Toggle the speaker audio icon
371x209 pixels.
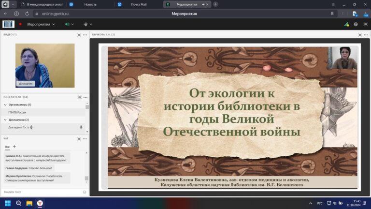click(67, 24)
